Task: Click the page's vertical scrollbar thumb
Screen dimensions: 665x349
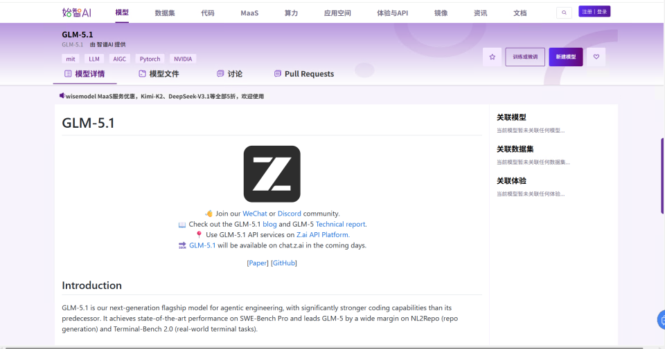Action: (662, 176)
